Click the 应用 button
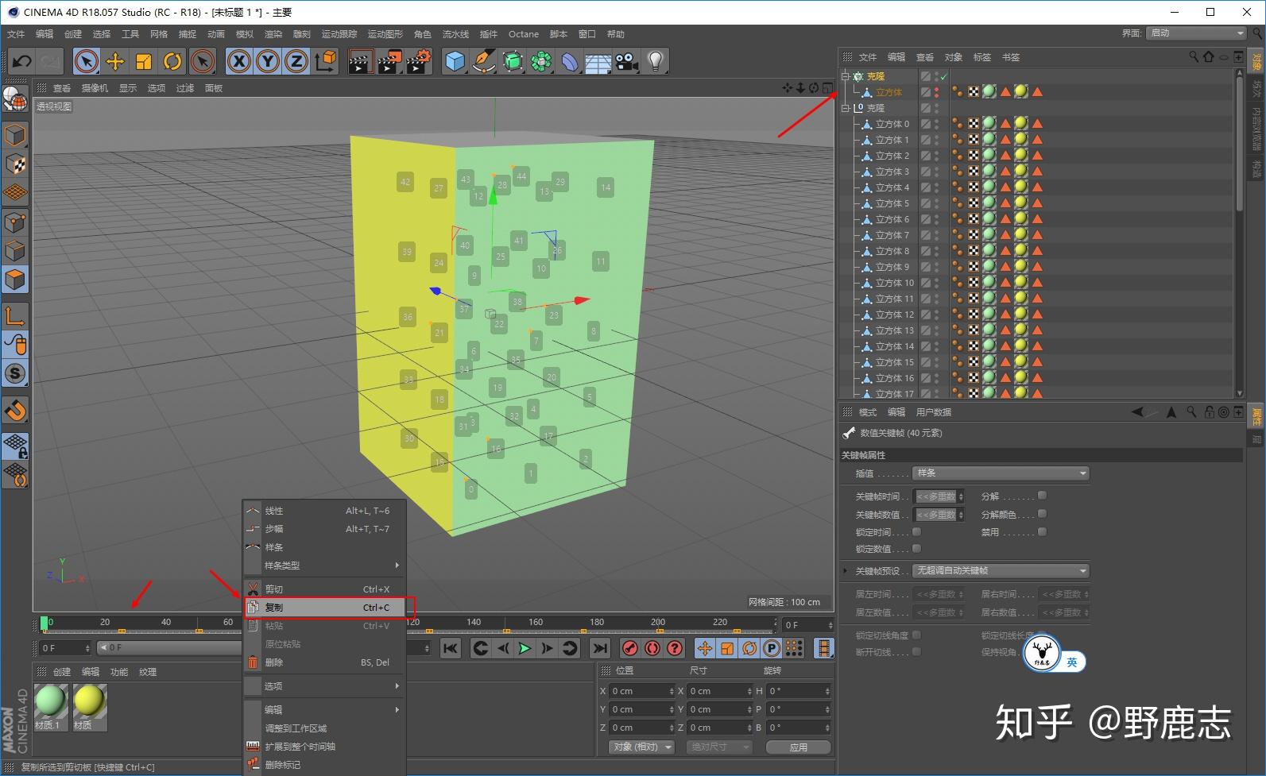 coord(798,747)
